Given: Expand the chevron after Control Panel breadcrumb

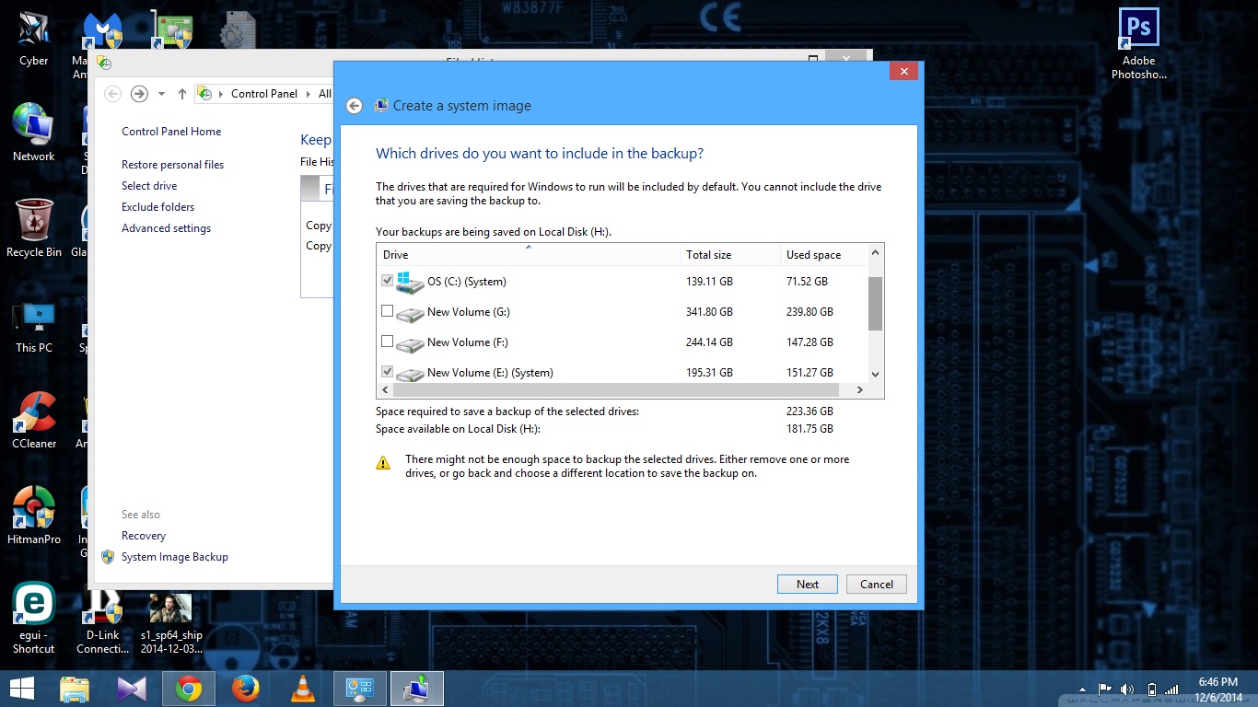Looking at the screenshot, I should click(309, 94).
